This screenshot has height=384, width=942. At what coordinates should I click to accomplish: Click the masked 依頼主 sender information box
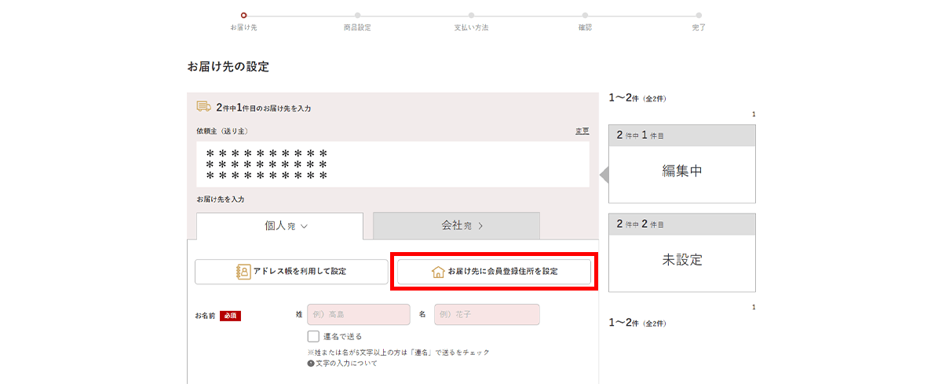[x=392, y=164]
